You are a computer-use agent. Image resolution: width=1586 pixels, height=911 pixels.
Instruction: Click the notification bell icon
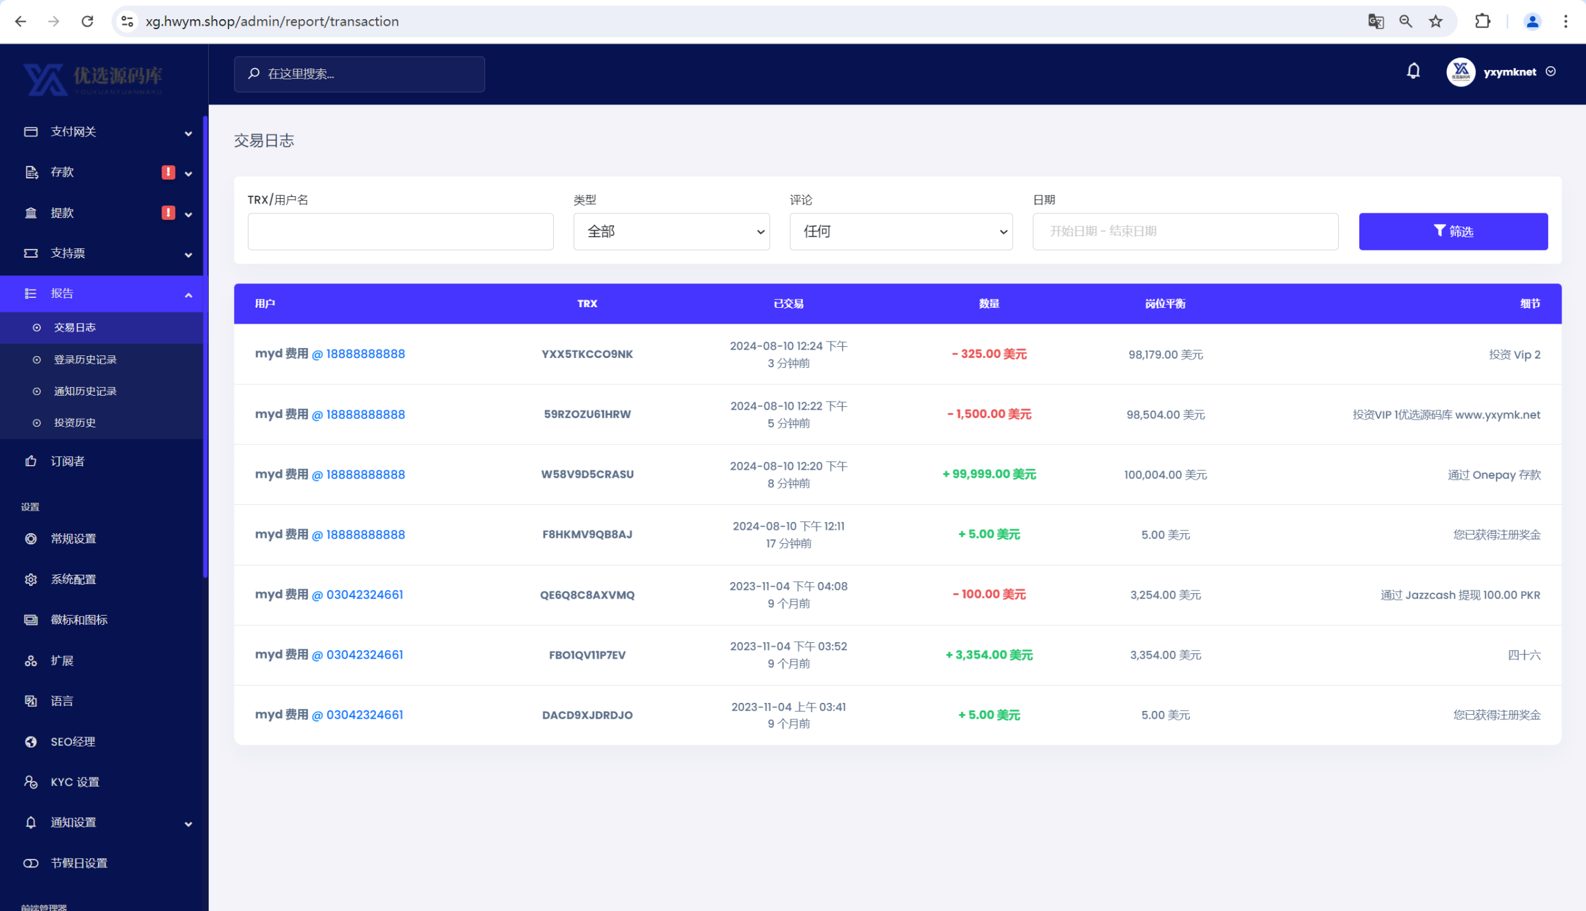click(x=1413, y=71)
